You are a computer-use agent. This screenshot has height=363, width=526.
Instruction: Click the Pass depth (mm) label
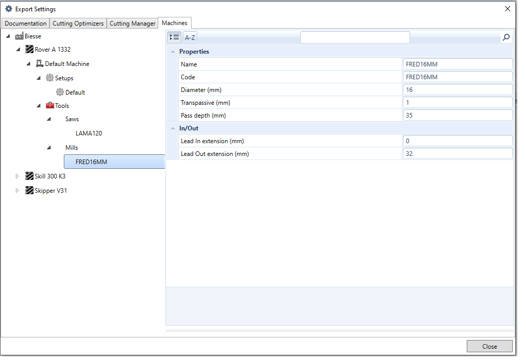[203, 115]
